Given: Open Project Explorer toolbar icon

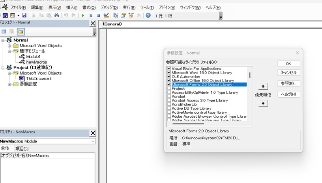Looking at the screenshot, I should coord(116,15).
